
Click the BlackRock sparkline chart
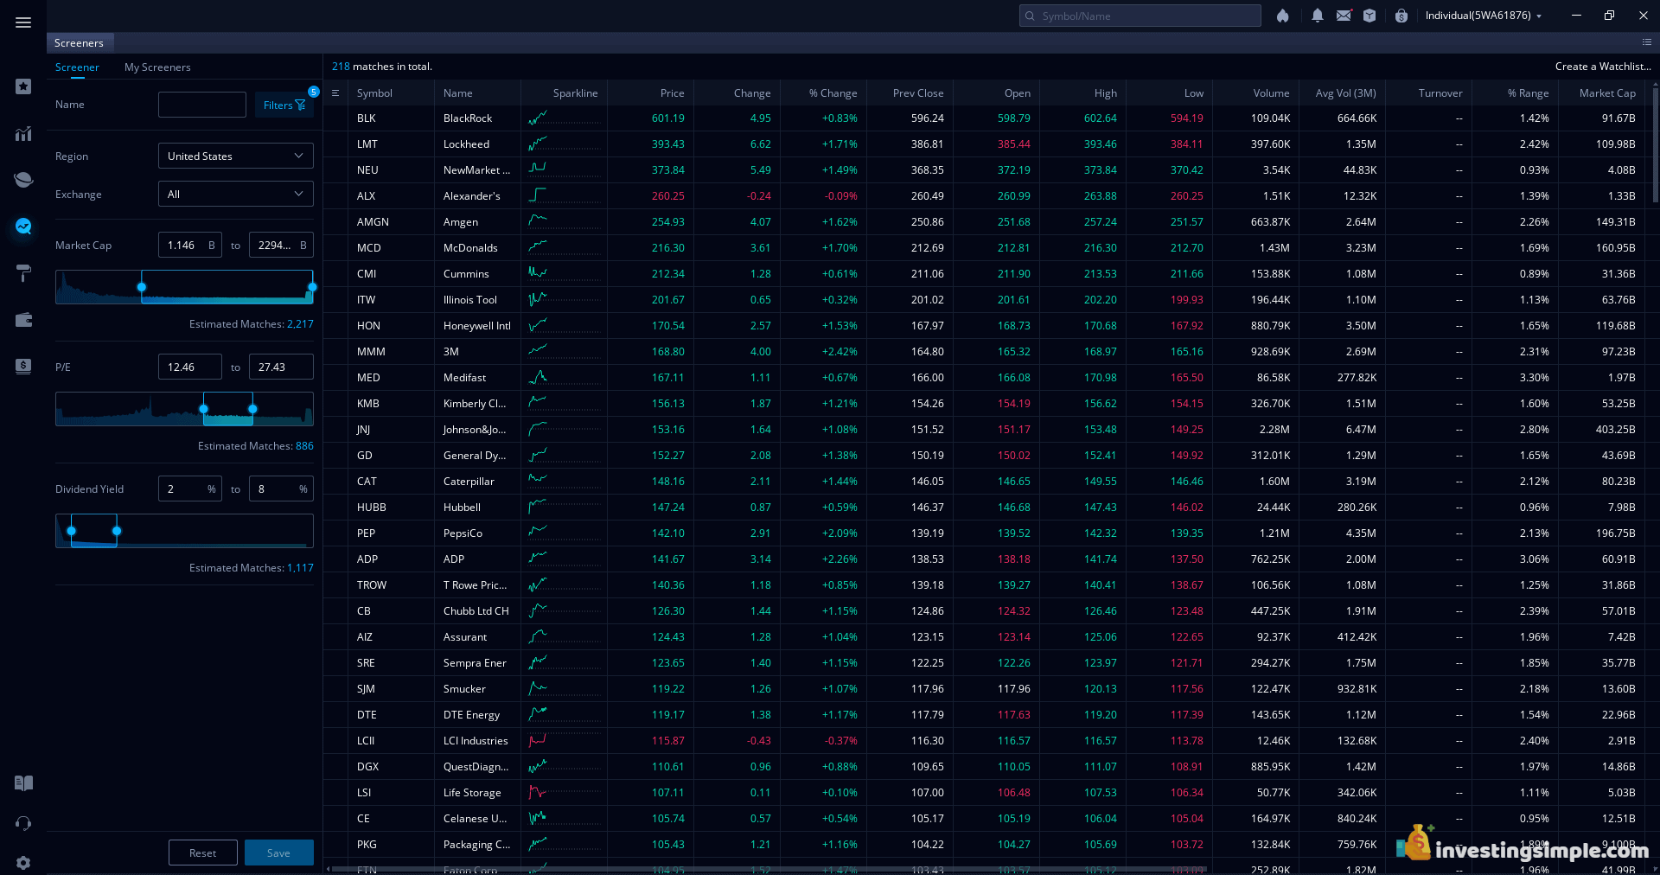[564, 118]
